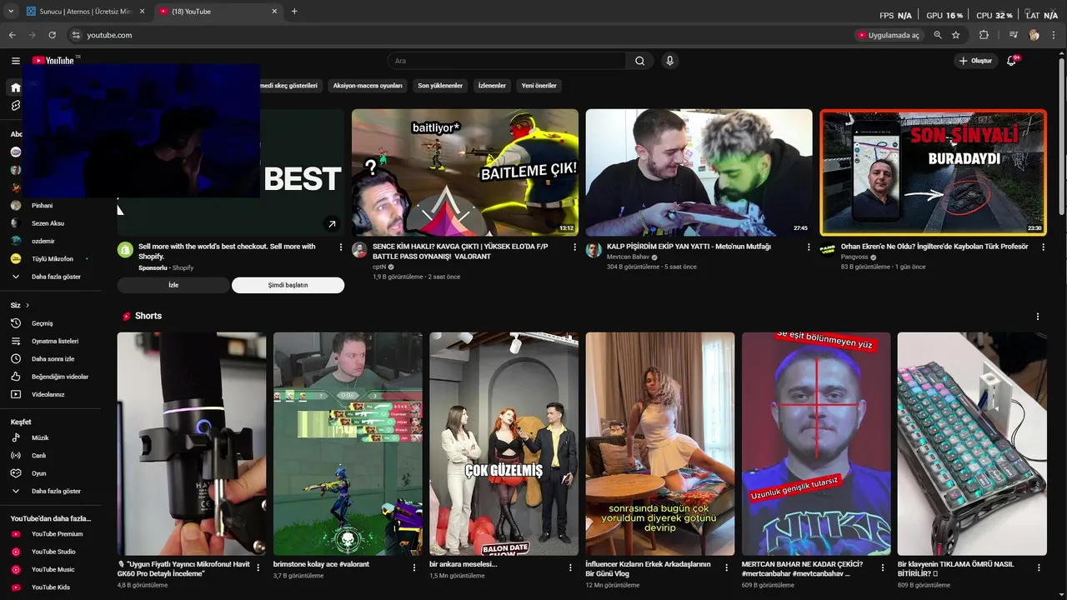Screen dimensions: 1067x600
Task: Open the cptN channel avatar
Action: point(359,250)
